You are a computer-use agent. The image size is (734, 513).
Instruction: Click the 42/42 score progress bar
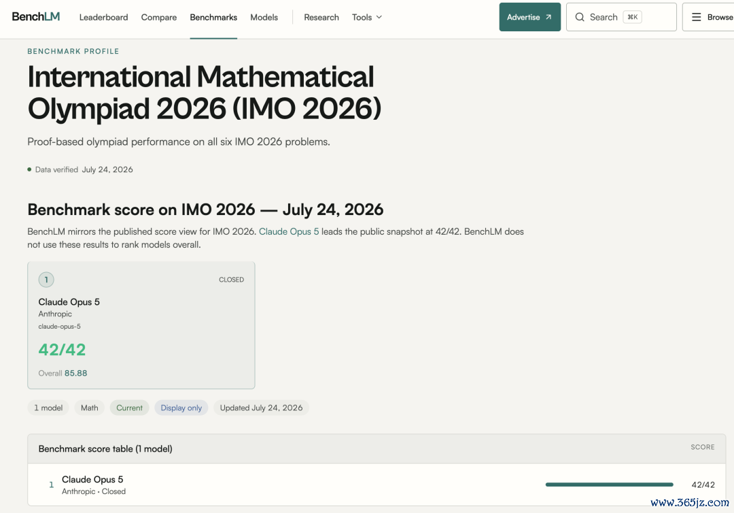610,484
